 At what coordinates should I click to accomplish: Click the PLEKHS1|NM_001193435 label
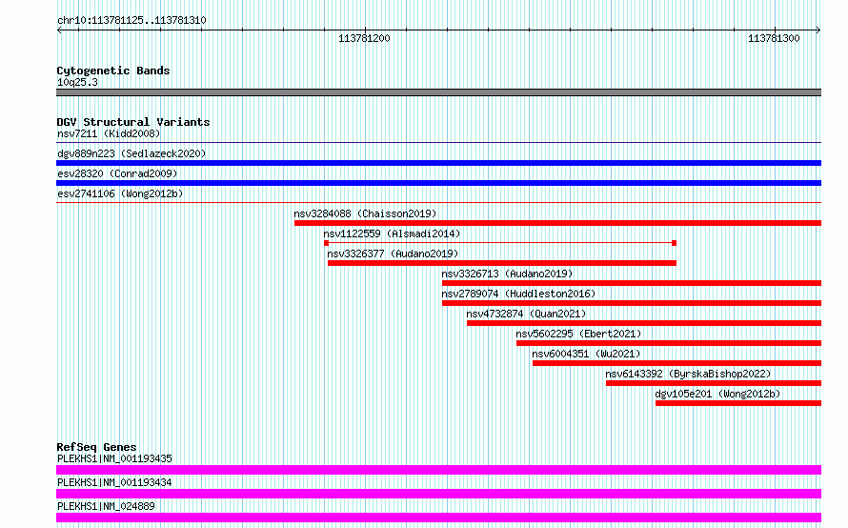(114, 458)
